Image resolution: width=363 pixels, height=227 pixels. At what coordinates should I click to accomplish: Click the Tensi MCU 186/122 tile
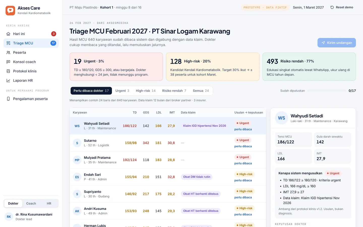(293, 139)
